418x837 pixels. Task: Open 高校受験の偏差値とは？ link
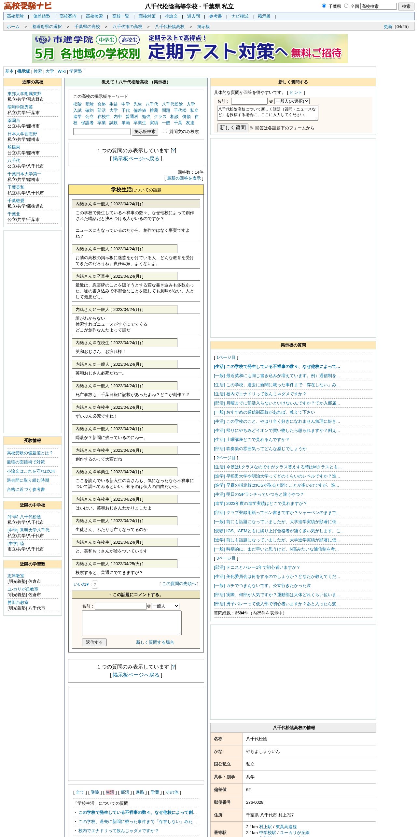30,453
